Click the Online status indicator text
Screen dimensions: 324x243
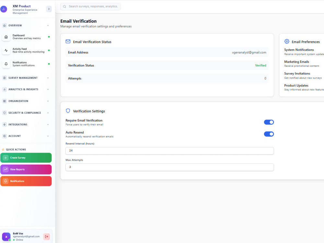pyautogui.click(x=19, y=240)
